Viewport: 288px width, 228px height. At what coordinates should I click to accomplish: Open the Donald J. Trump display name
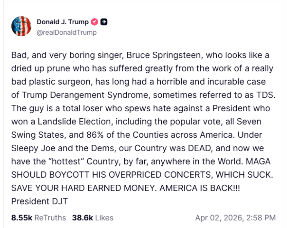coord(63,22)
